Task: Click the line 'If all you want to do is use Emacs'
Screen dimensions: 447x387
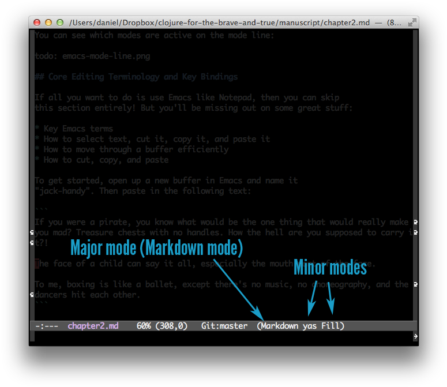Action: pyautogui.click(x=187, y=97)
